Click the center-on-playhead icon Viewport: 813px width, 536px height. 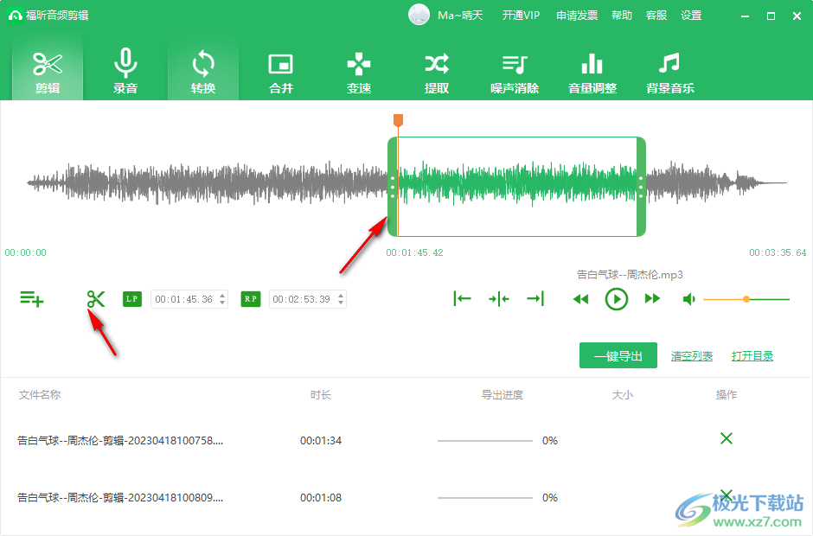pyautogui.click(x=499, y=298)
